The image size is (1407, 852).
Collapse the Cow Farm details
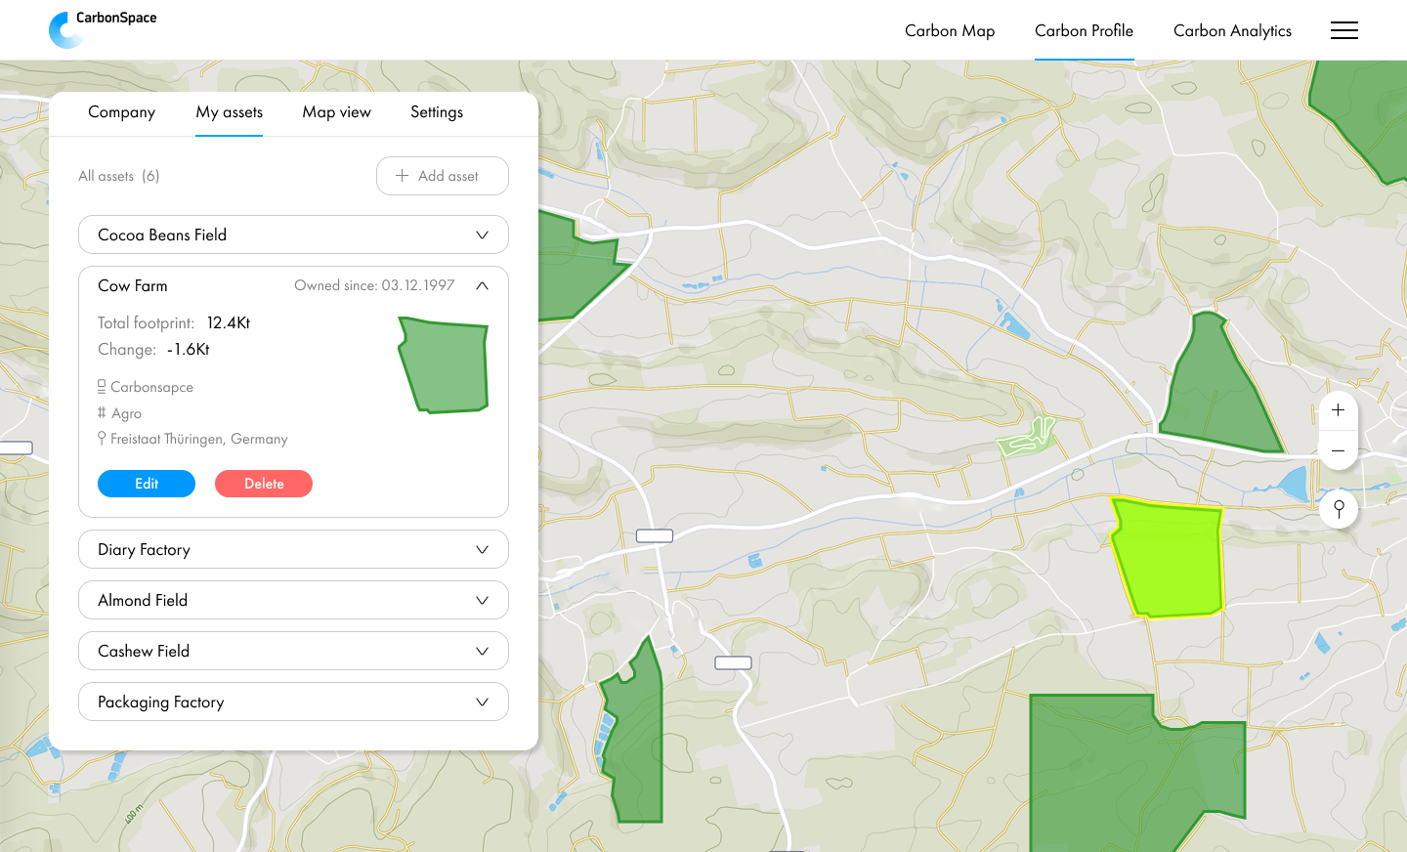[x=481, y=285]
